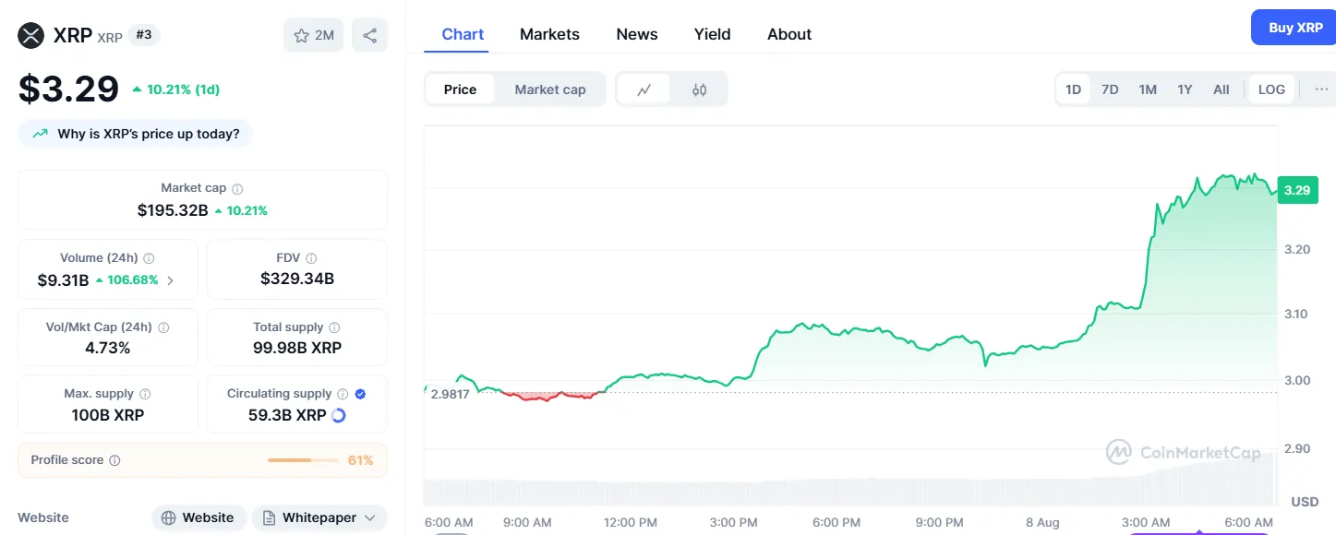Open the News tab
This screenshot has height=535, width=1336.
637,34
